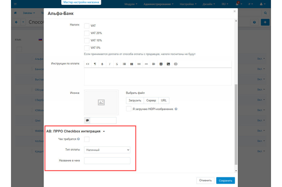This screenshot has height=187, width=282.
Task: Click the back arrow button
Action: tap(16, 22)
